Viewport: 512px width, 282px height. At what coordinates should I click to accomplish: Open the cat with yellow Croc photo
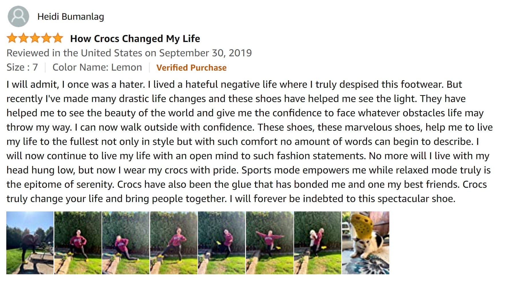[366, 243]
